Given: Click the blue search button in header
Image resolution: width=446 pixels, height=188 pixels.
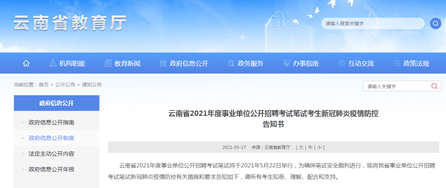Looking at the screenshot, I should click(x=436, y=23).
